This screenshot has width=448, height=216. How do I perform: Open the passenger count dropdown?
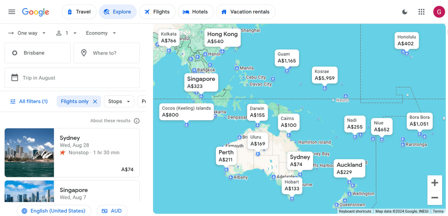pyautogui.click(x=66, y=33)
